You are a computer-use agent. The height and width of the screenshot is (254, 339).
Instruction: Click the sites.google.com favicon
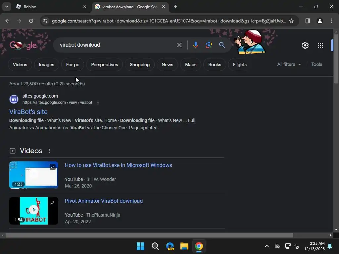pyautogui.click(x=14, y=99)
